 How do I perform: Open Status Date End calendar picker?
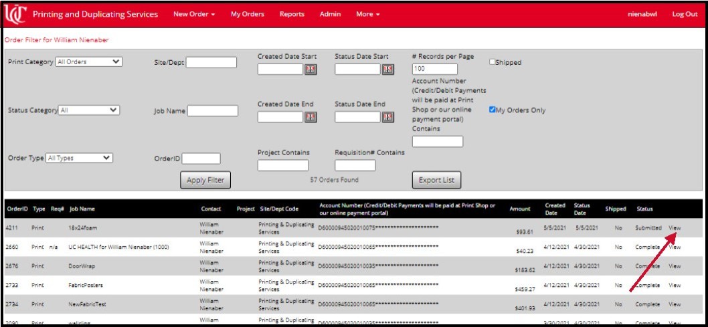point(387,117)
